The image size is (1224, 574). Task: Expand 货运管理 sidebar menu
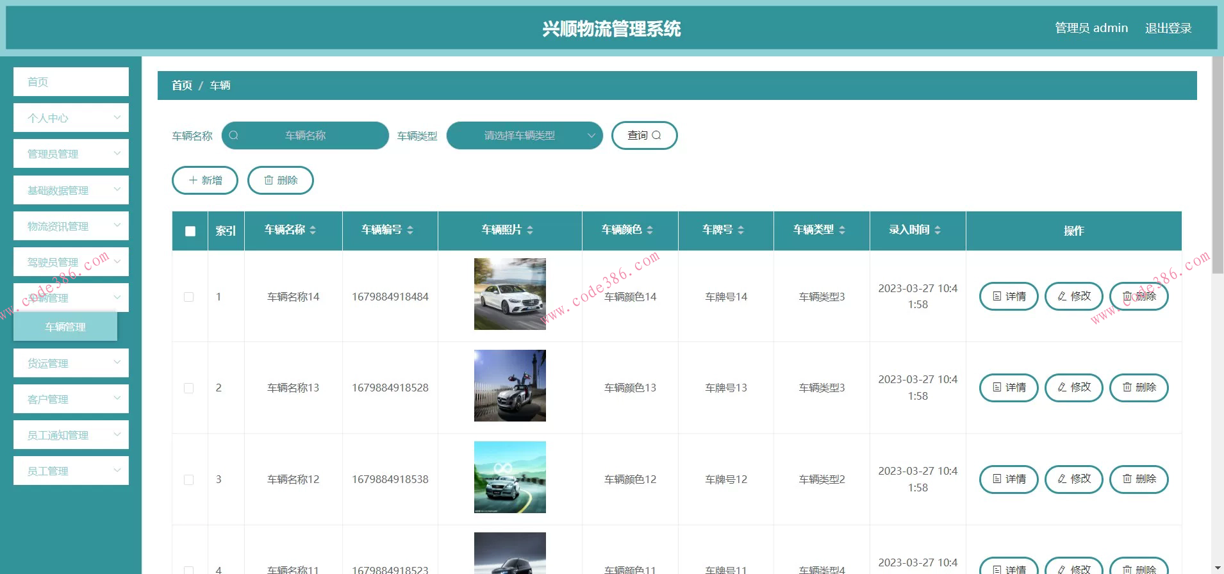71,363
